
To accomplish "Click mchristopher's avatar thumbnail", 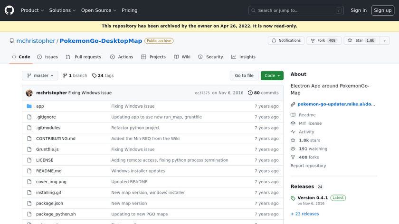I will point(29,93).
